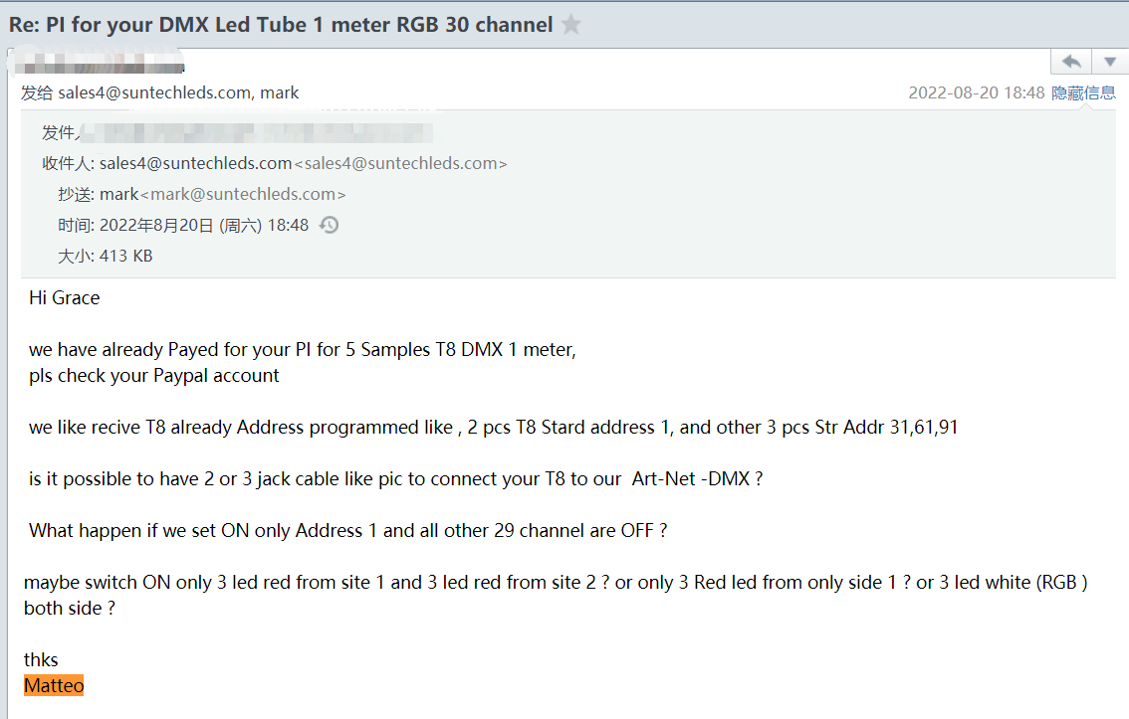
Task: Click the 隐藏信息 link to hide details
Action: pyautogui.click(x=1083, y=92)
